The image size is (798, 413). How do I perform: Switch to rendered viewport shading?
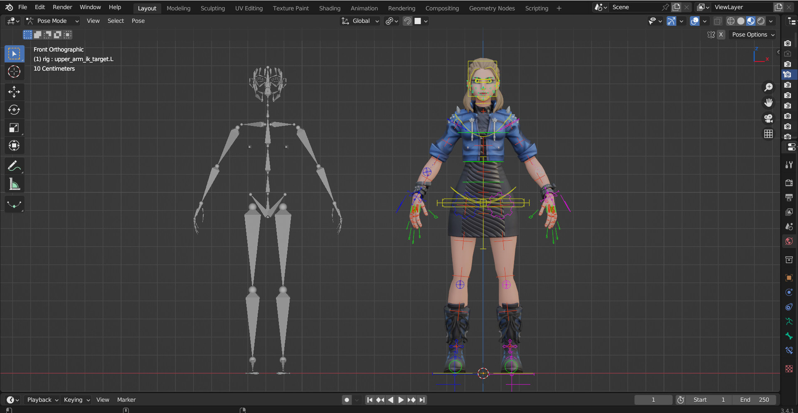(761, 21)
